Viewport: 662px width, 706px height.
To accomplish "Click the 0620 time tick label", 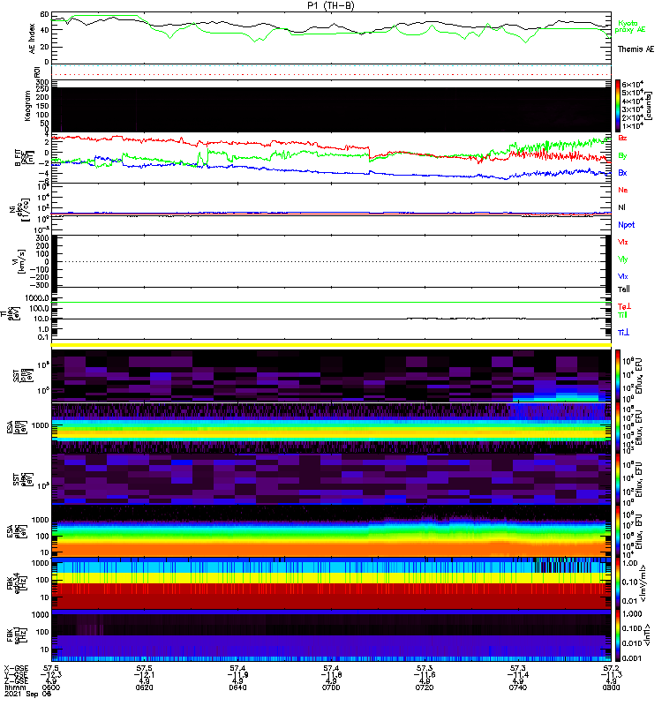I will pos(144,687).
